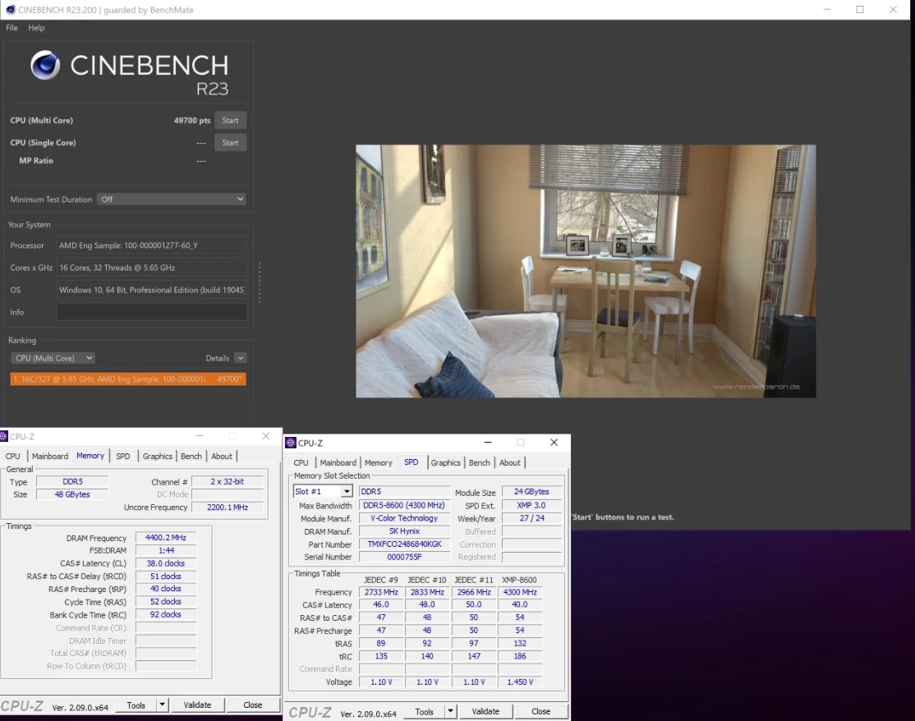Viewport: 915px width, 721px height.
Task: Click Close button in left CPU-Z window
Action: tap(253, 705)
